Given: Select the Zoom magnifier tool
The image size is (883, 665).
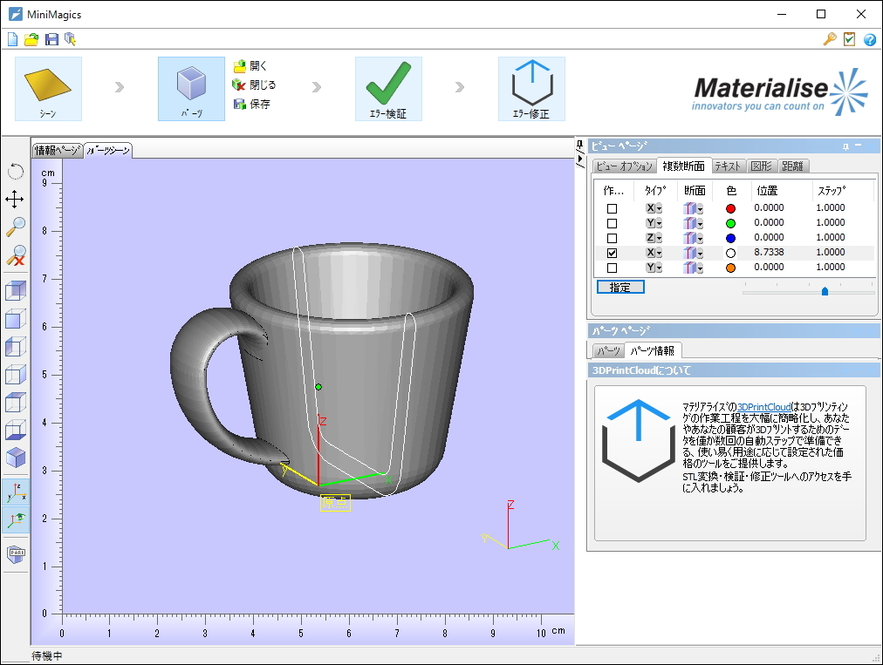Looking at the screenshot, I should point(15,227).
